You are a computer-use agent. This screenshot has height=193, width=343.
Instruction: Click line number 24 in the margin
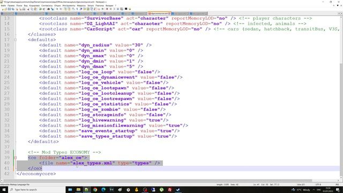pyautogui.click(x=7, y=77)
